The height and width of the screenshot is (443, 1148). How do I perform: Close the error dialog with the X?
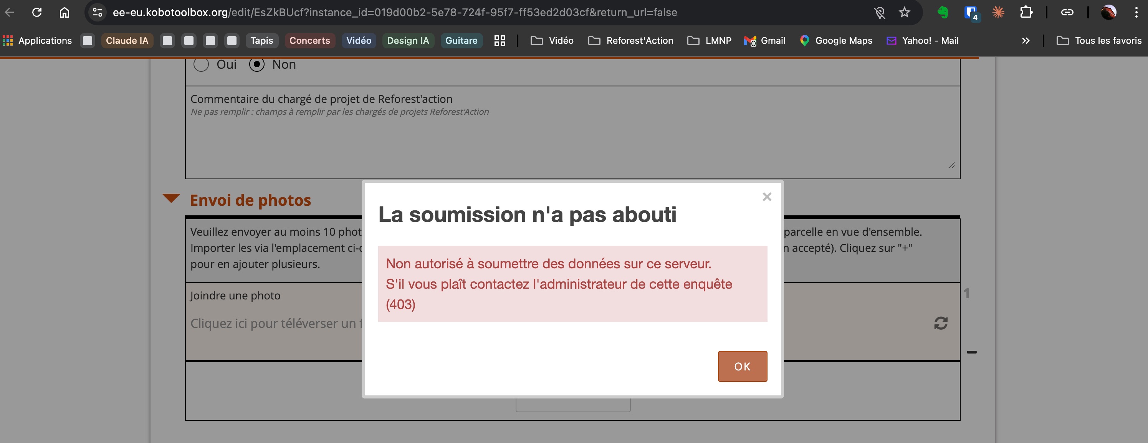(766, 197)
